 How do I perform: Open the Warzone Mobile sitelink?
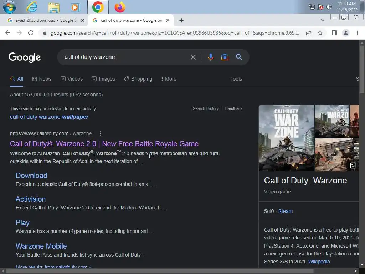point(41,246)
